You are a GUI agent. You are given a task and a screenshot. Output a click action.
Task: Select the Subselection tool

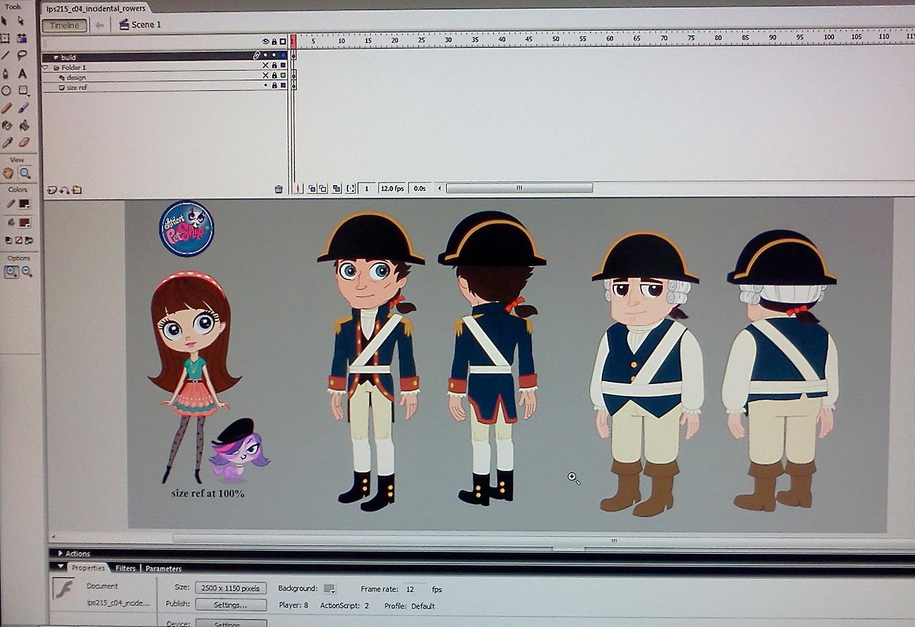click(x=21, y=21)
